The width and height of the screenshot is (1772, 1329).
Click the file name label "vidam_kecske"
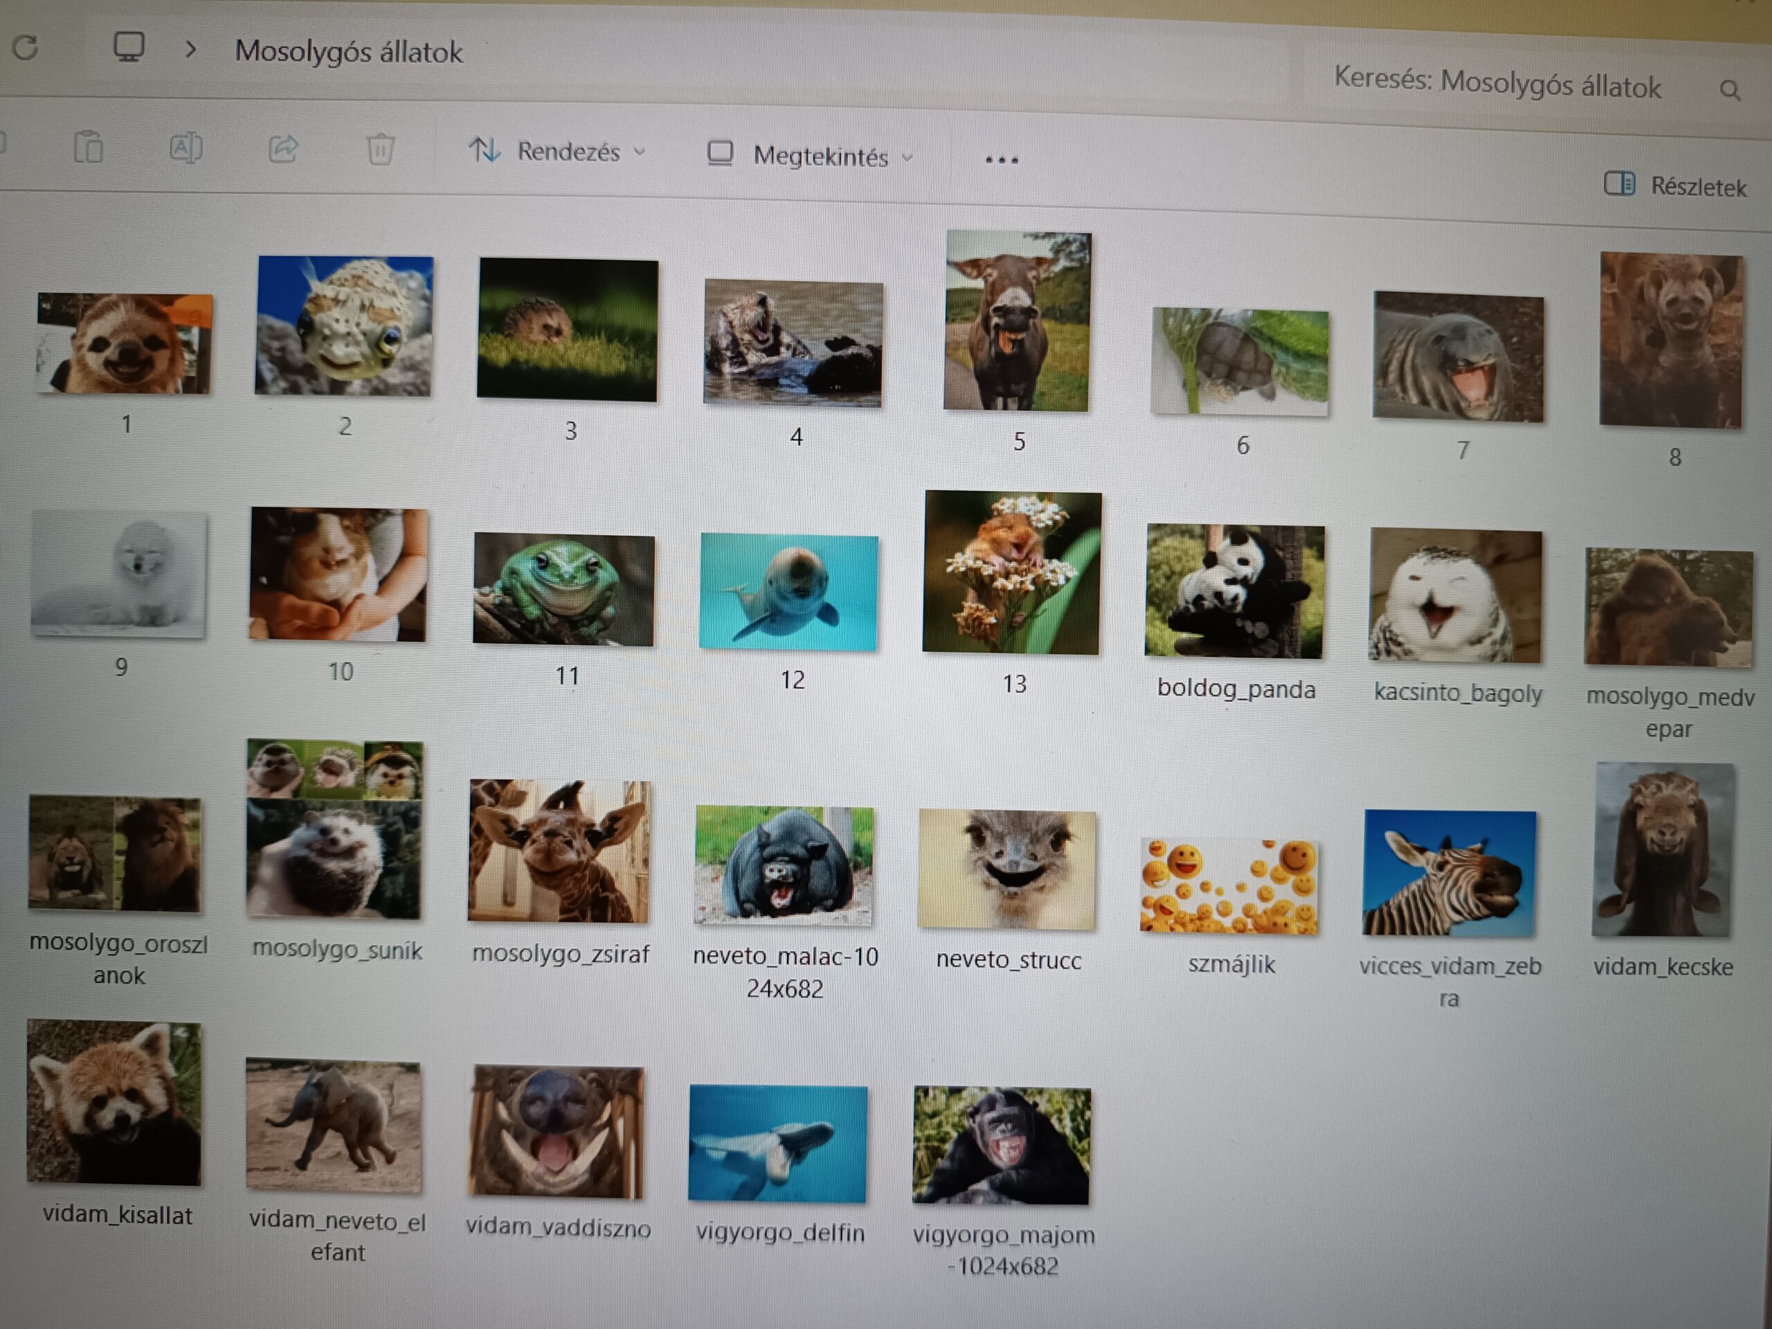[1663, 967]
